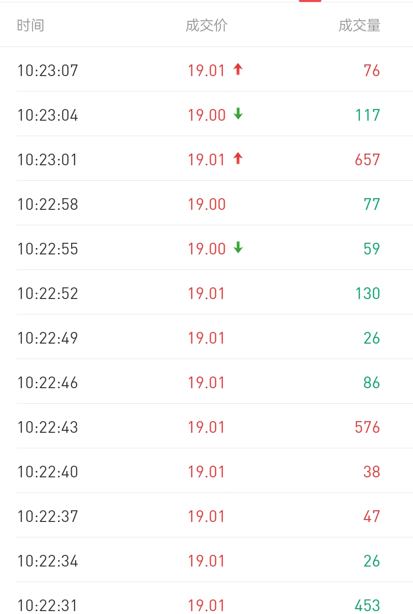Tap the 成交价 column header

[206, 25]
